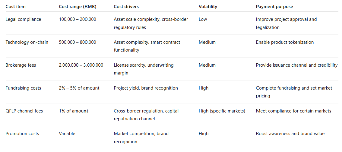Click the Volatility column header
Viewport: 342px width, 152px height.
click(208, 7)
